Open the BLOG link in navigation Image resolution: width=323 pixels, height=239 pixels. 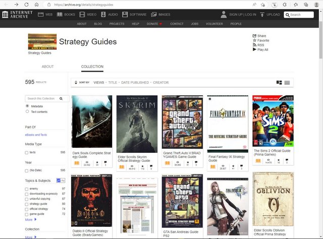click(x=98, y=24)
